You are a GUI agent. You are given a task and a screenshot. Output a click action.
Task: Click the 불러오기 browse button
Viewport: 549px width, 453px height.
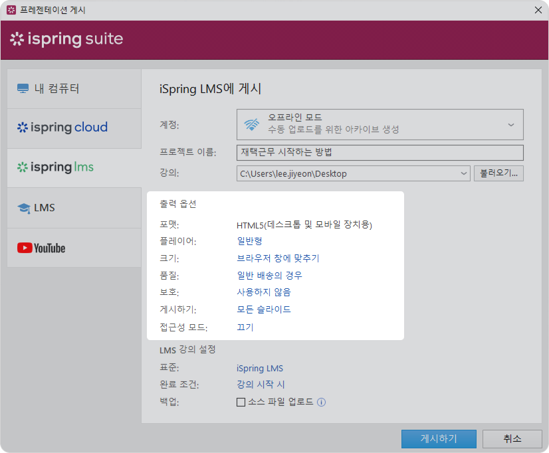(x=498, y=174)
